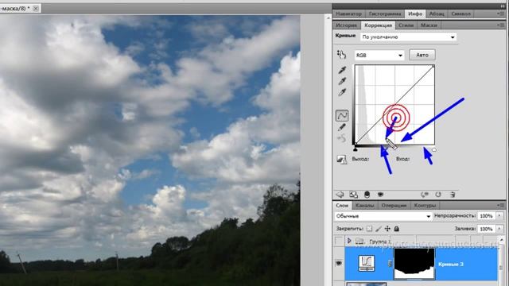509x286 pixels.
Task: Click the black point input slider
Action: point(356,149)
